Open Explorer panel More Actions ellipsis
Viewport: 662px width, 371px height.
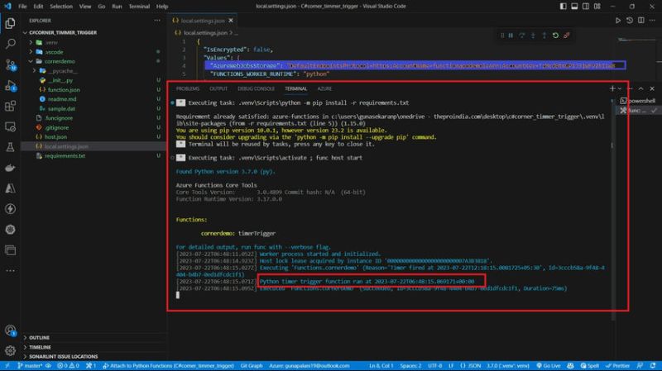click(157, 20)
